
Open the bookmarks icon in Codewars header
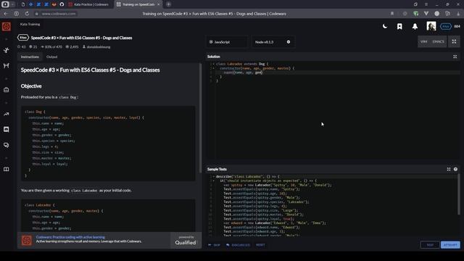click(x=399, y=27)
